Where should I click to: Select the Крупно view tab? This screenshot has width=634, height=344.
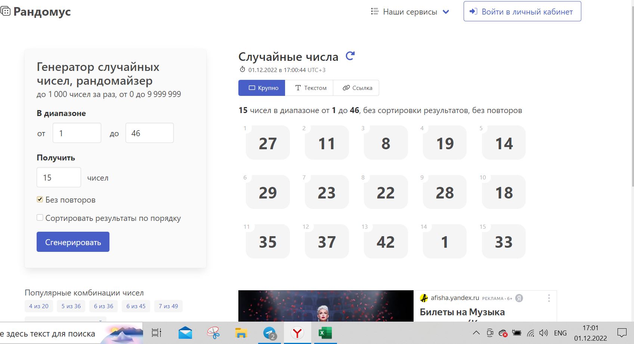(262, 88)
